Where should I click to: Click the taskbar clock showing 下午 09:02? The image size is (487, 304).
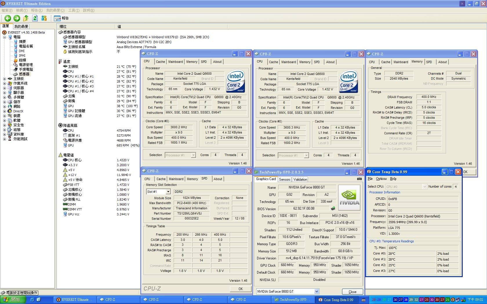point(475,300)
